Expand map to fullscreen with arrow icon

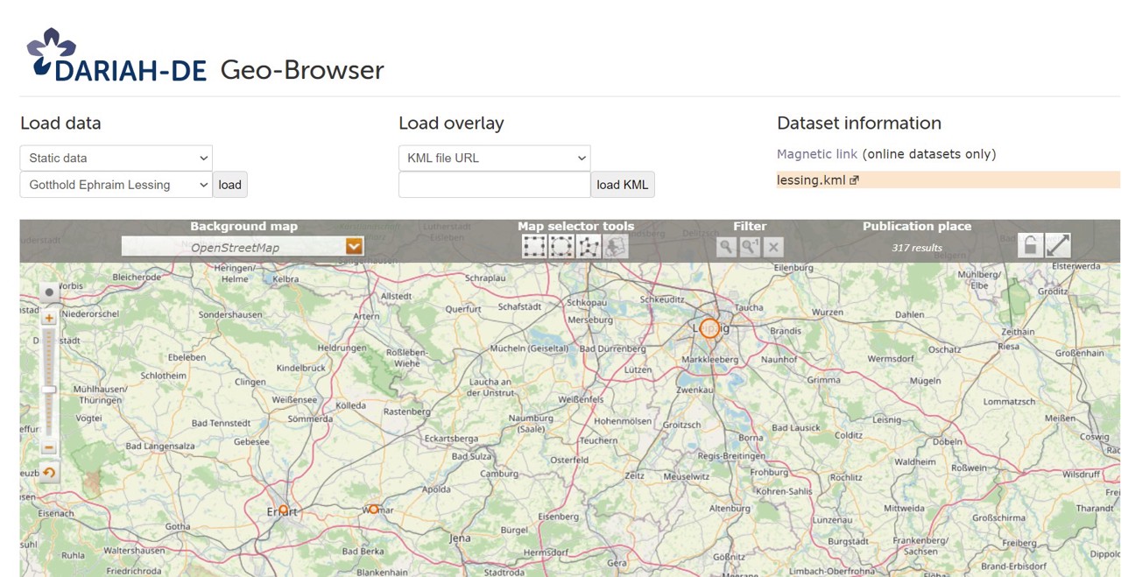(1058, 246)
